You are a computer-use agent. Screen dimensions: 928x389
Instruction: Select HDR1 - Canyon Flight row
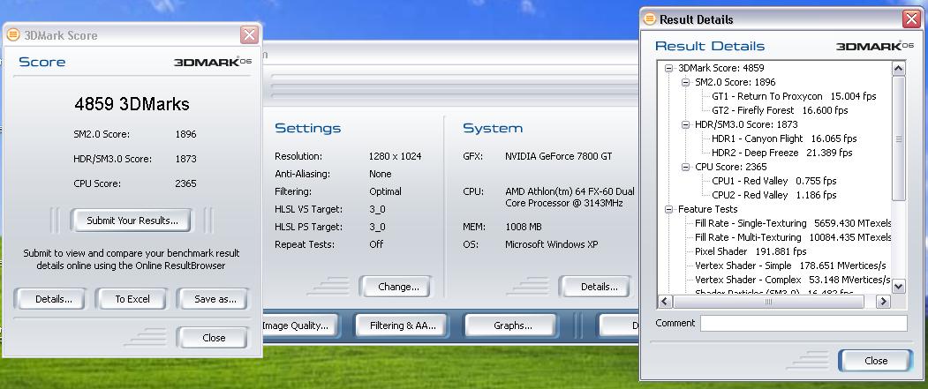tap(784, 139)
